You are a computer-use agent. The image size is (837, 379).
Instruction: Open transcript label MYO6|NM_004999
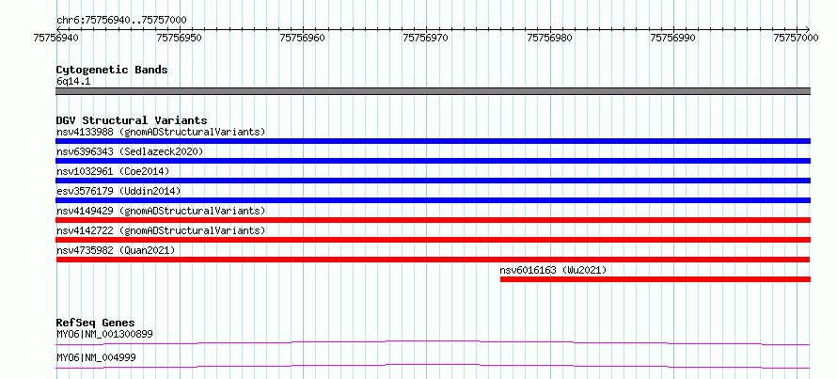(x=96, y=357)
